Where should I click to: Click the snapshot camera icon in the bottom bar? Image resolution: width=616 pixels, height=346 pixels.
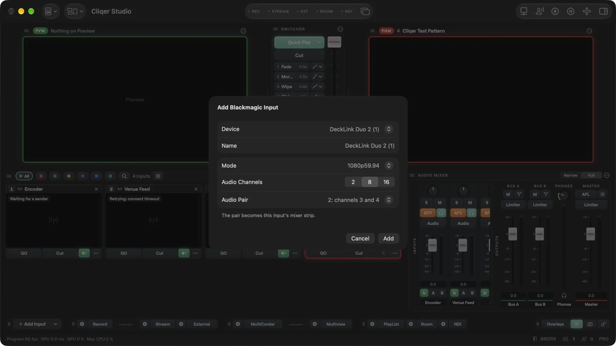(590, 324)
